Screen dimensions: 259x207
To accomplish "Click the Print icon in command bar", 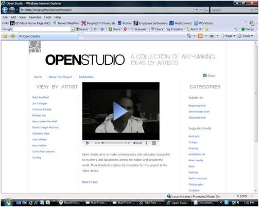I will pos(212,36).
